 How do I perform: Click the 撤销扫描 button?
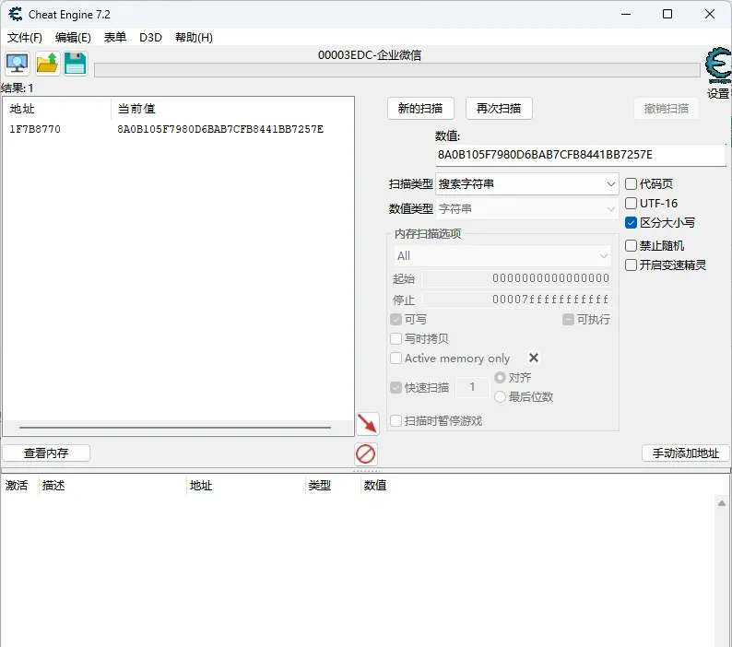(x=667, y=109)
